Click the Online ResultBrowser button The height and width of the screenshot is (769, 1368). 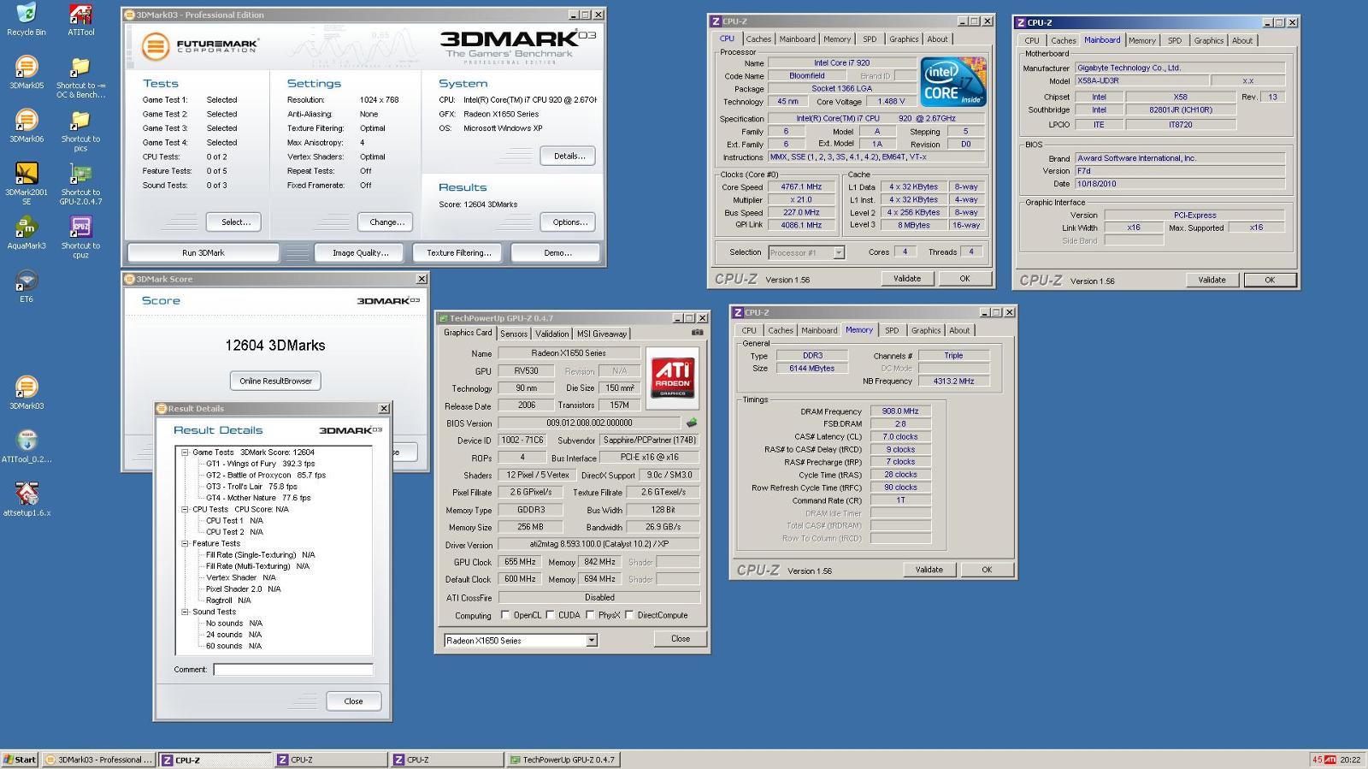click(x=275, y=381)
